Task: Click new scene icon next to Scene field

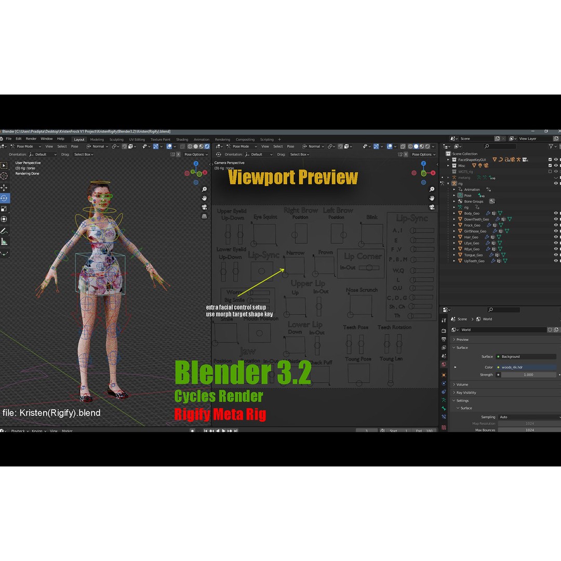Action: click(x=497, y=139)
